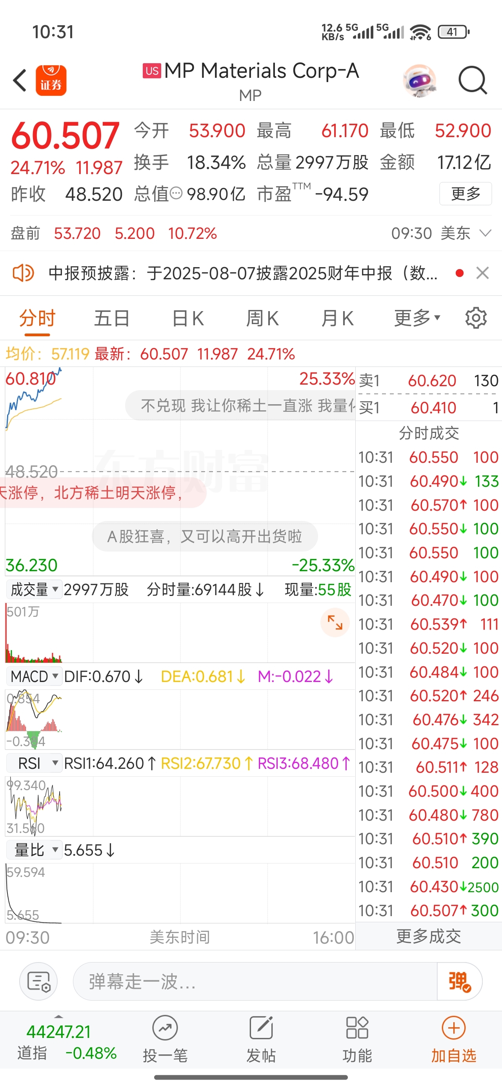Open the AI robot assistant icon
Screen dimensions: 502x1089
(419, 80)
